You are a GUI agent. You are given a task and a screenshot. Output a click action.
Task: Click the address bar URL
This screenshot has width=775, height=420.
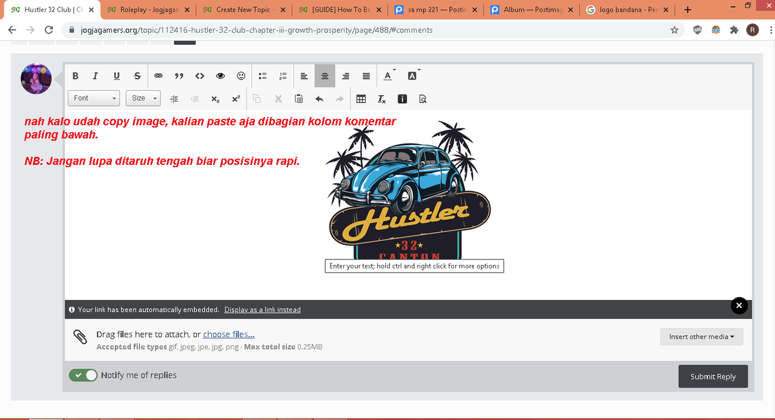pos(257,30)
